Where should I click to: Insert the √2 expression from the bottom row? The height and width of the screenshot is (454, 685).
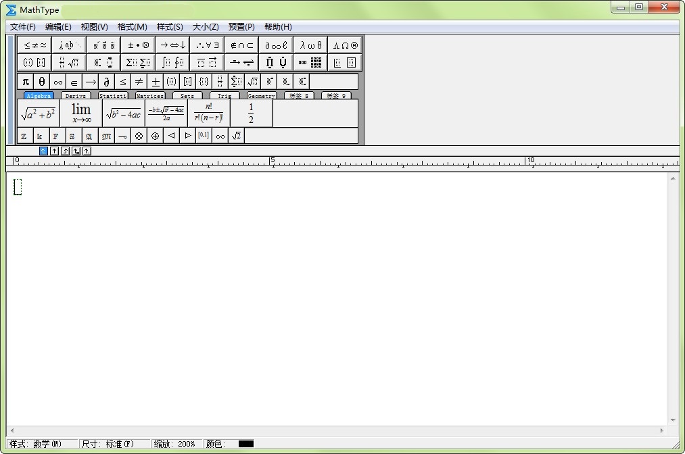coord(237,136)
